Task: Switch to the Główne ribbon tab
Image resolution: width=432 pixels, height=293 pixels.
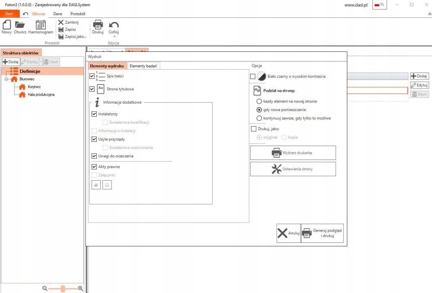Action: tap(38, 13)
